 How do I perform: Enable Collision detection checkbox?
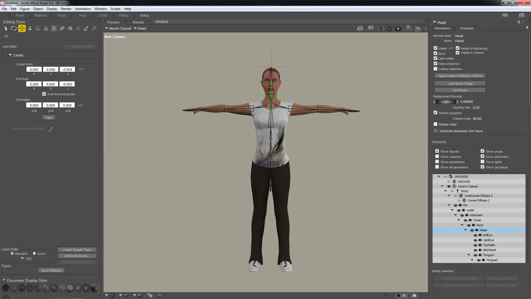pyautogui.click(x=436, y=69)
